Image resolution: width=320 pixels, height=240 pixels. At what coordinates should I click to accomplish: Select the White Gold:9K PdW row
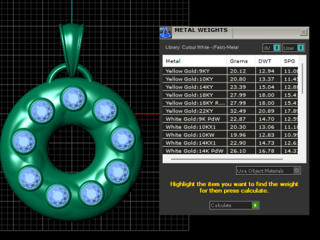[230, 119]
